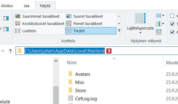
Task: Expand the layout gallery more arrow
Action: pyautogui.click(x=119, y=30)
